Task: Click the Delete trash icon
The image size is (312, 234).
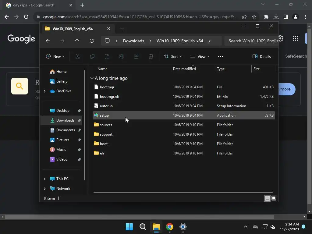Action: pyautogui.click(x=151, y=56)
